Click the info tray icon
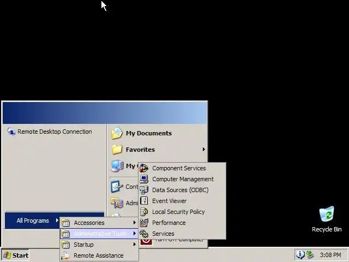Image resolution: width=349 pixels, height=262 pixels. click(300, 254)
